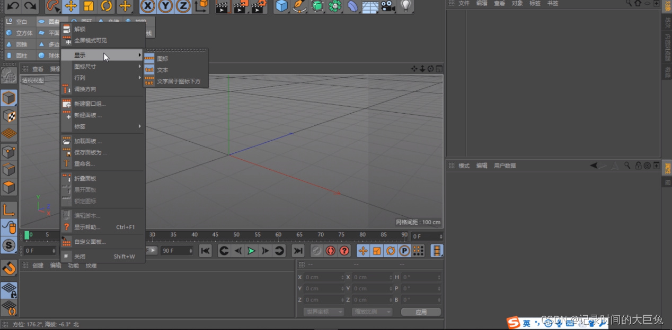The width and height of the screenshot is (672, 330).
Task: Toggle the Z axis lock
Action: tap(183, 6)
